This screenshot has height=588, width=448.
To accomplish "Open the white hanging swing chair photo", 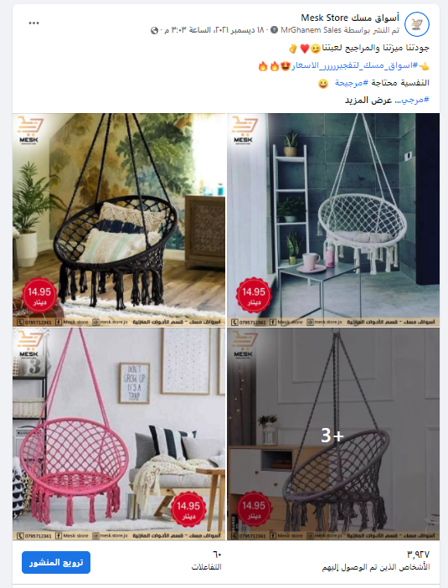I will pyautogui.click(x=333, y=219).
